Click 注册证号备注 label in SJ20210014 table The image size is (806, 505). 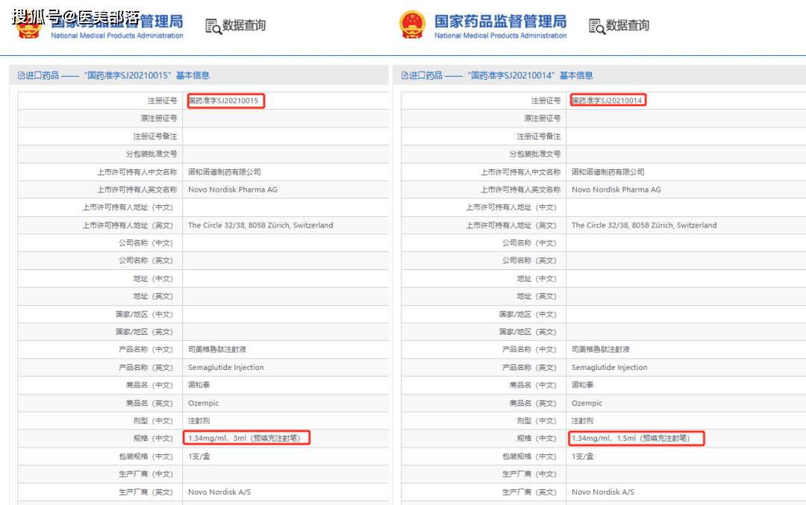(x=539, y=137)
